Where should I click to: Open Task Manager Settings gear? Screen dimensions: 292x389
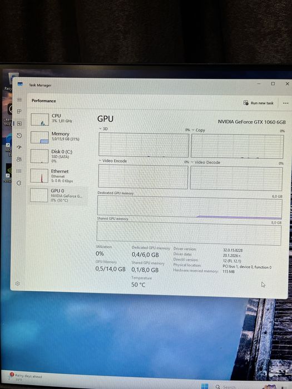coord(17,283)
